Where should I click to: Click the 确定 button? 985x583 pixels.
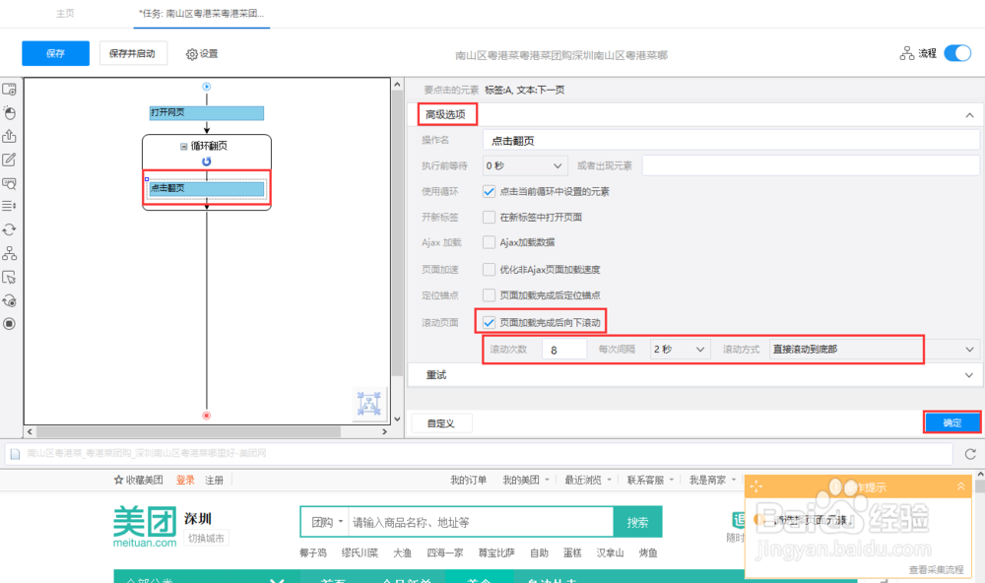point(952,422)
